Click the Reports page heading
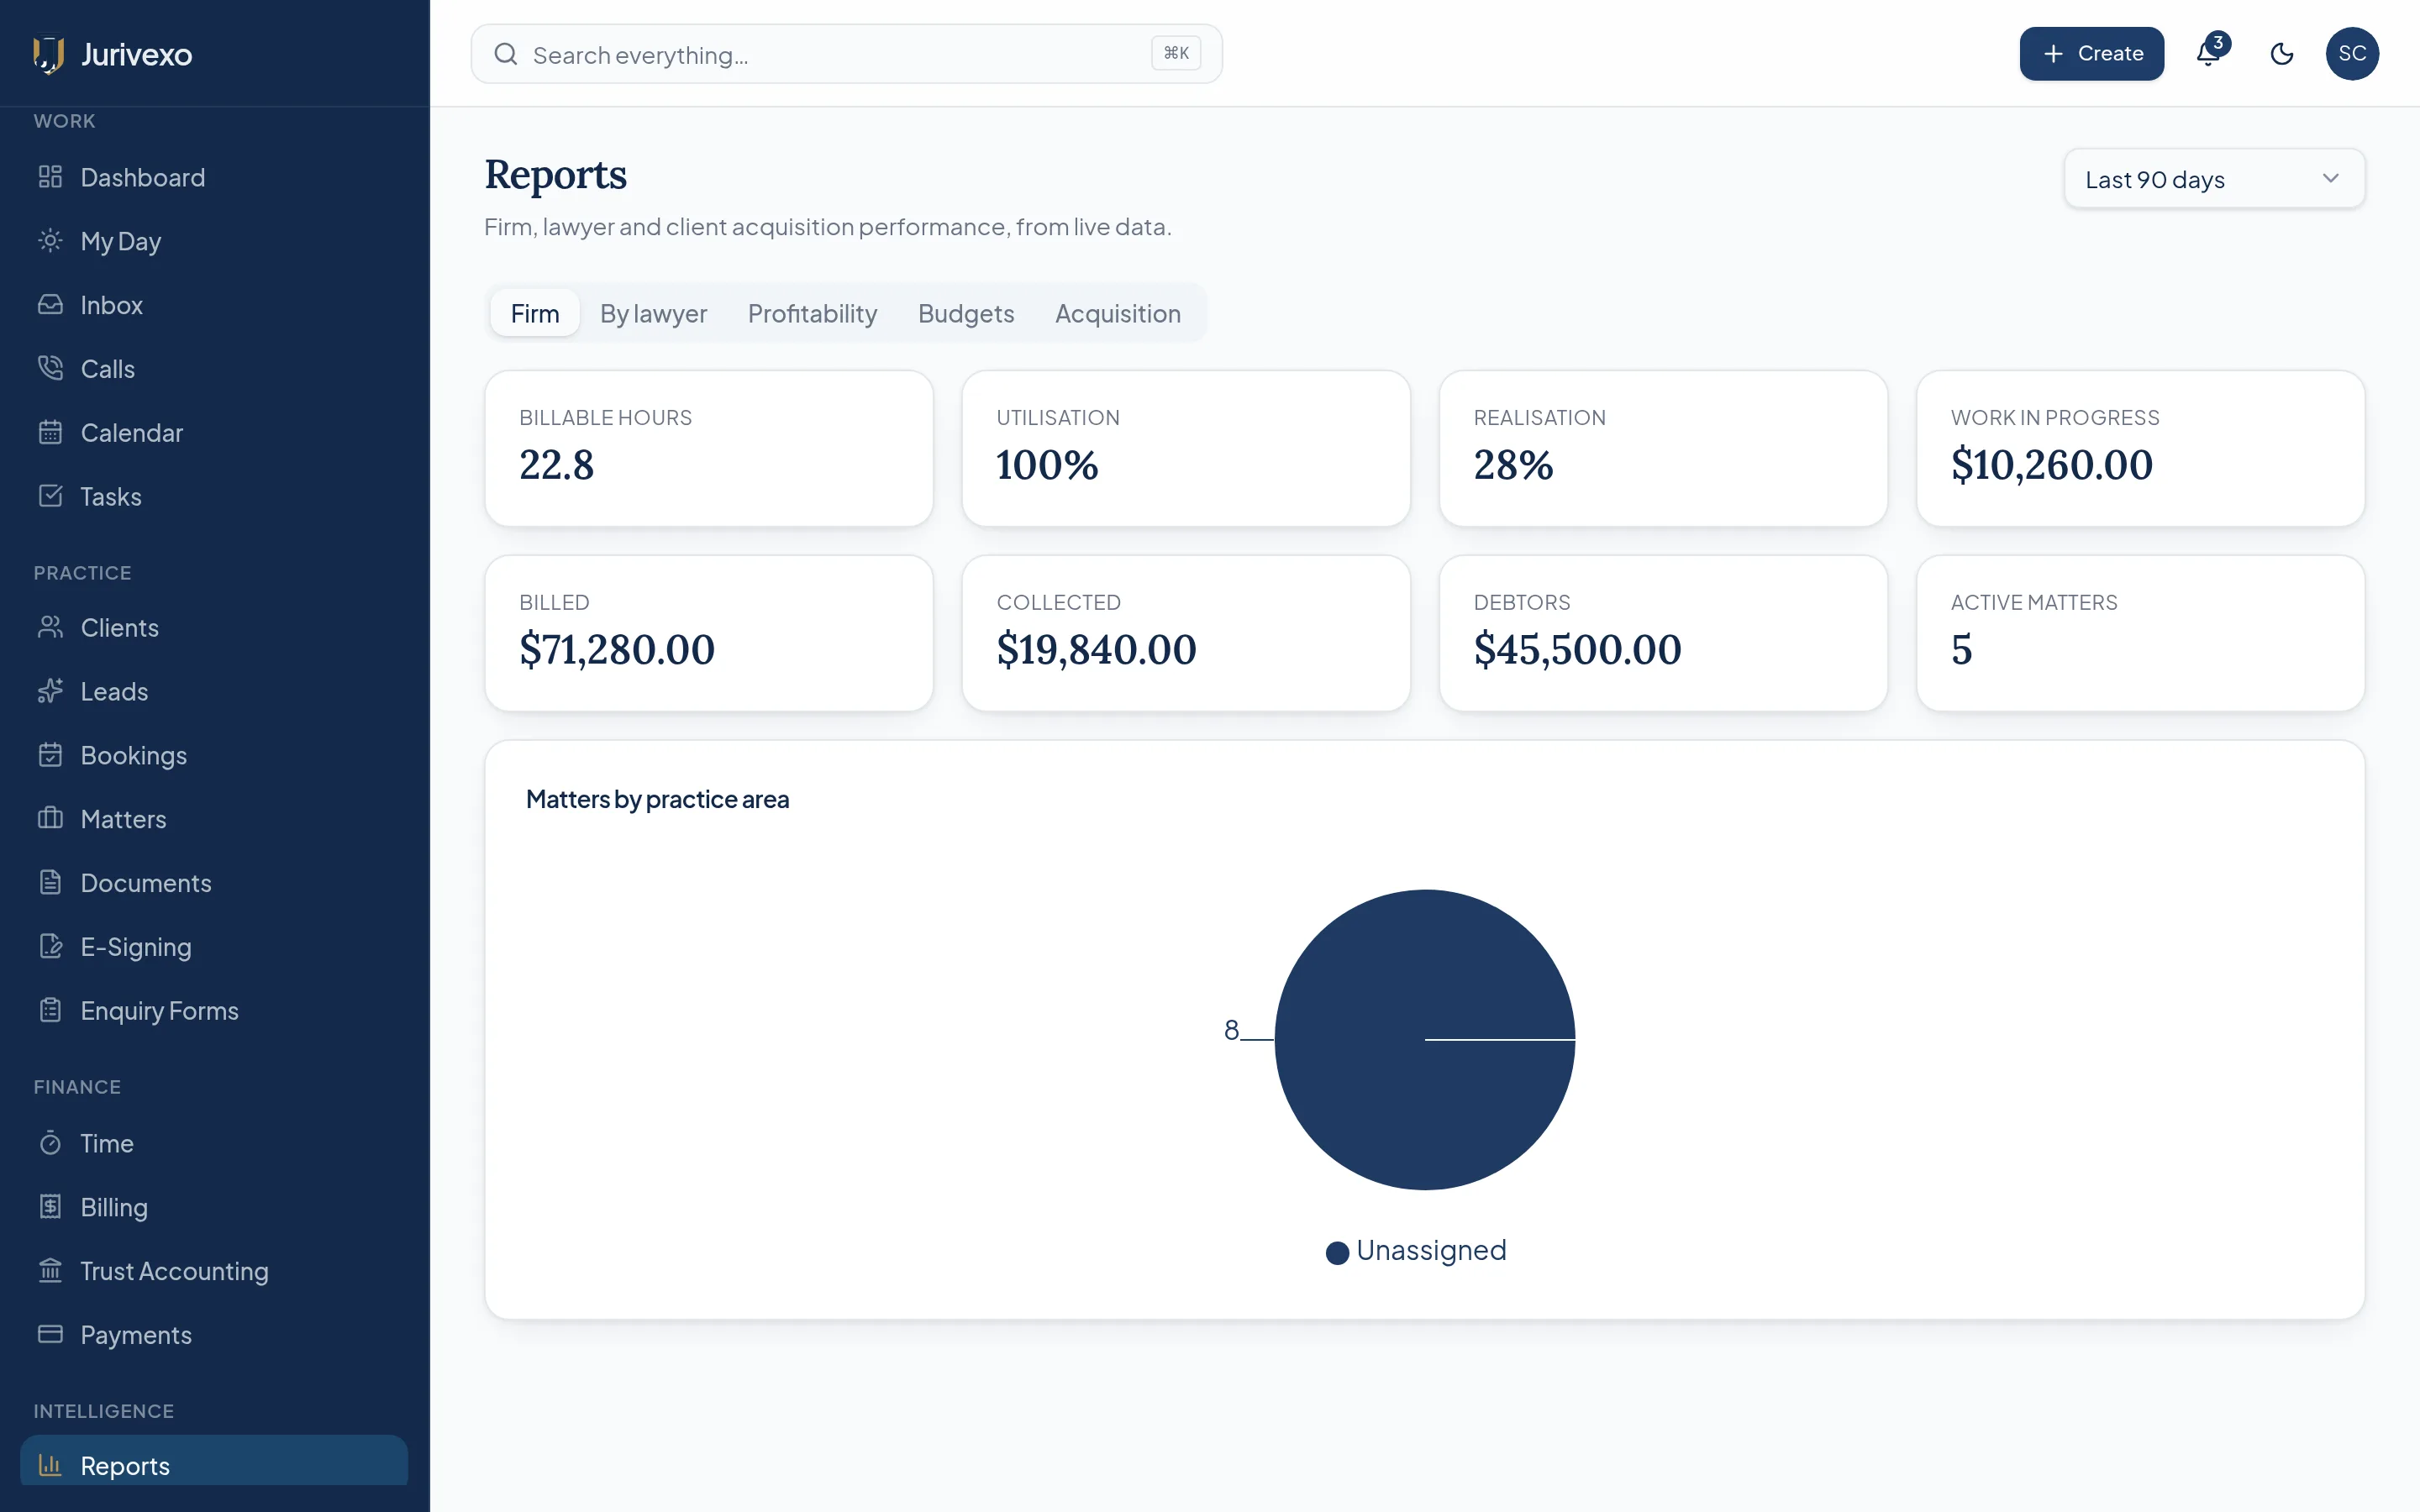The image size is (2420, 1512). point(556,176)
